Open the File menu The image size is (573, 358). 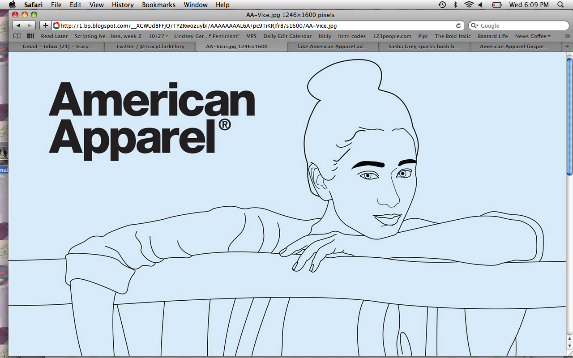(56, 4)
